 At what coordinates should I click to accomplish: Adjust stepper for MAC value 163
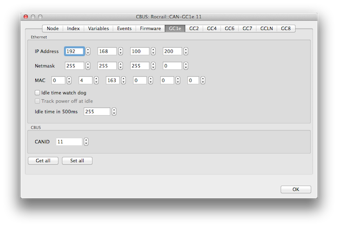124,80
